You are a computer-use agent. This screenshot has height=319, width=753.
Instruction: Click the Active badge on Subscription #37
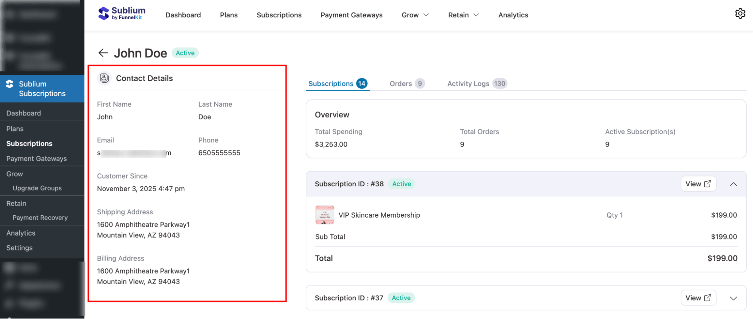(x=401, y=298)
